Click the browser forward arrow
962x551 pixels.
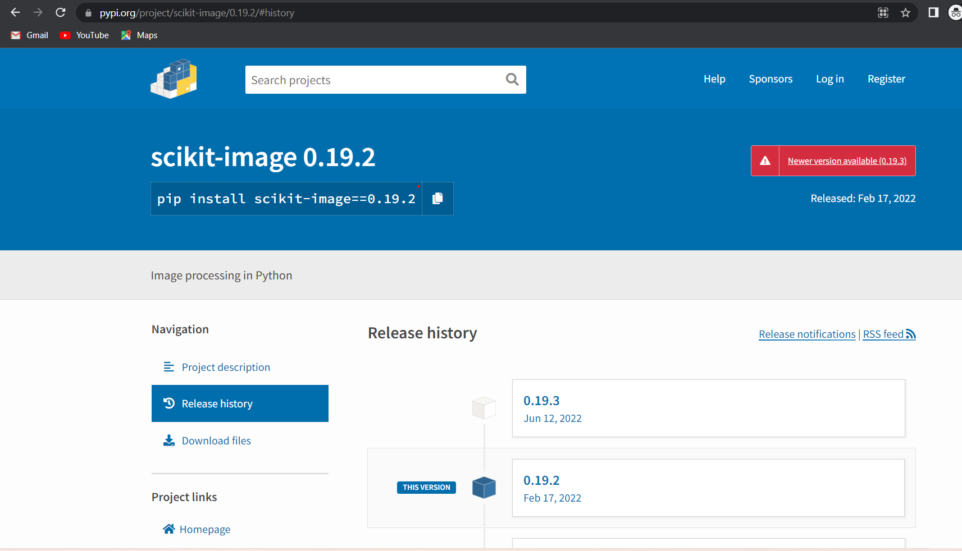[x=38, y=12]
